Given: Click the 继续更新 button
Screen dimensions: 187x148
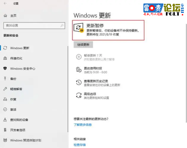Looking at the screenshot, I should click(x=83, y=45).
